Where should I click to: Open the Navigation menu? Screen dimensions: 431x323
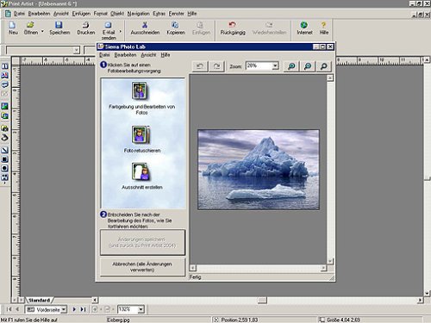pyautogui.click(x=138, y=14)
